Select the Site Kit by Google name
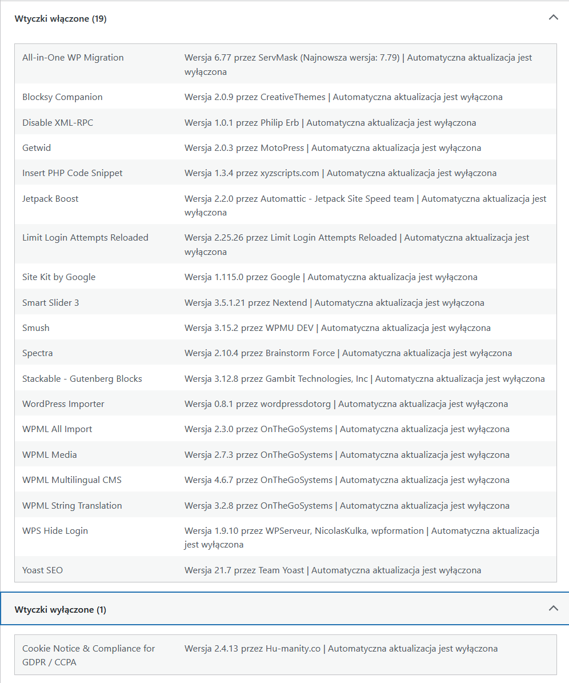 tap(59, 277)
